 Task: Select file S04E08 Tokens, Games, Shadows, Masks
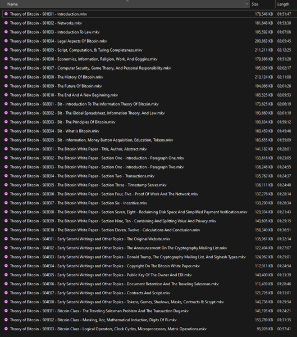(117, 302)
